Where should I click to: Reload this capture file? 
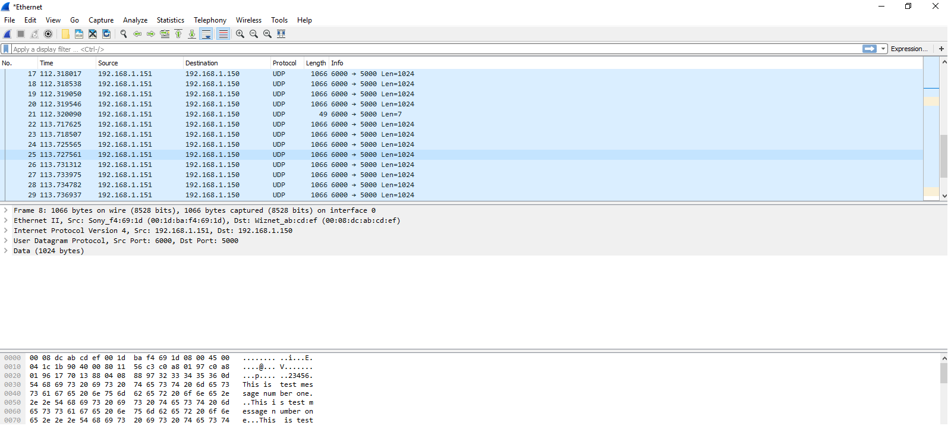(x=106, y=34)
